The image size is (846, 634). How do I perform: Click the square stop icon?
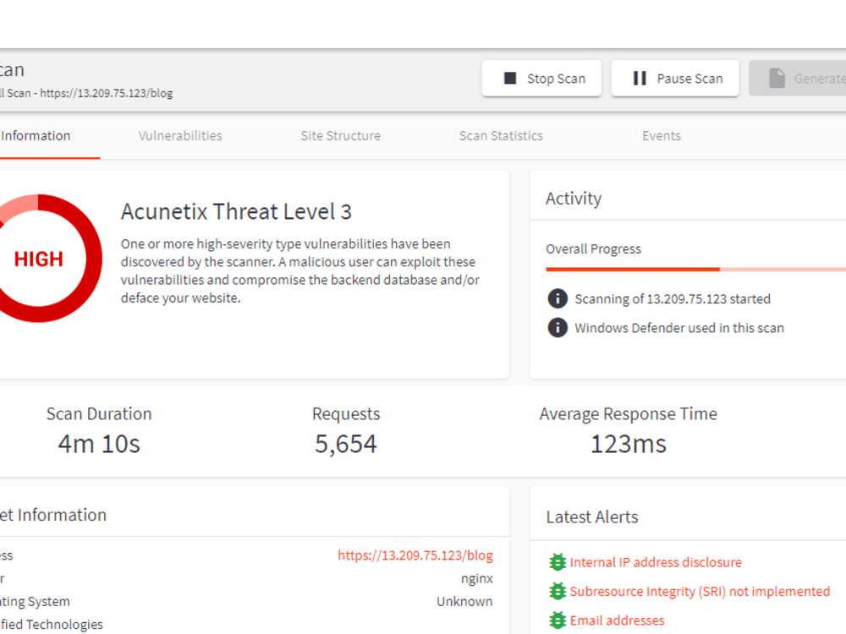click(x=510, y=79)
